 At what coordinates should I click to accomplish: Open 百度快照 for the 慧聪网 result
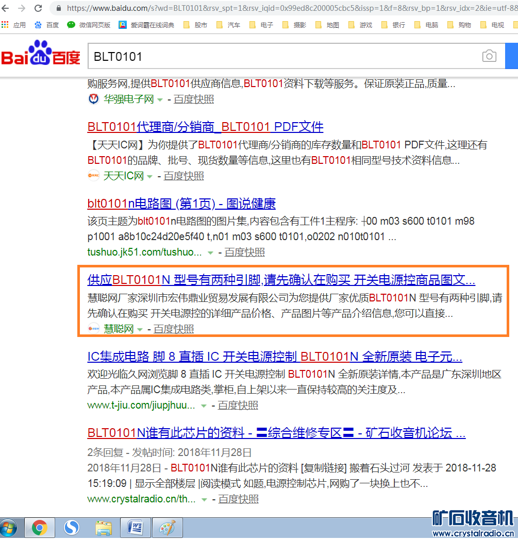point(174,329)
